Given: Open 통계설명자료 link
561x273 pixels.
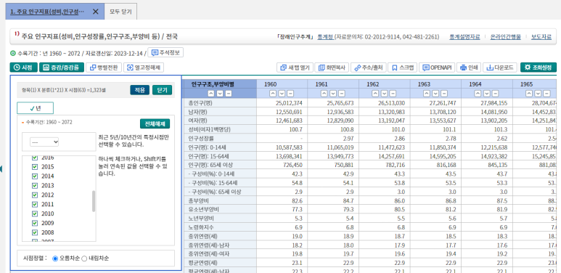Looking at the screenshot, I should (x=464, y=37).
